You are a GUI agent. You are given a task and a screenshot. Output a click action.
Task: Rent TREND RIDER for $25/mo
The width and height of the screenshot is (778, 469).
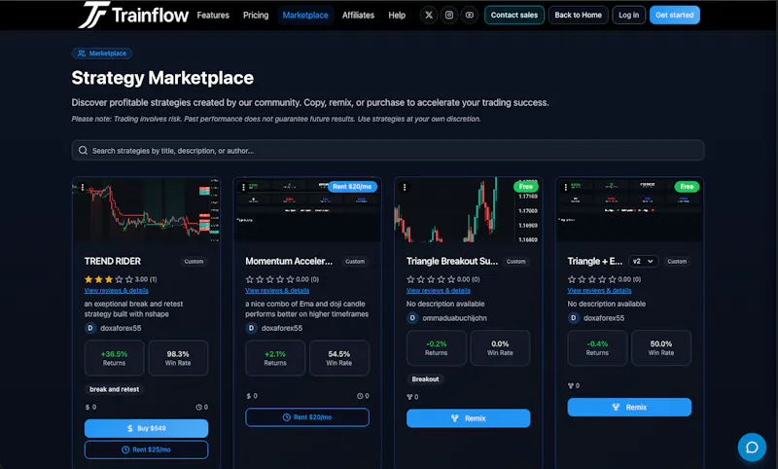coord(147,450)
